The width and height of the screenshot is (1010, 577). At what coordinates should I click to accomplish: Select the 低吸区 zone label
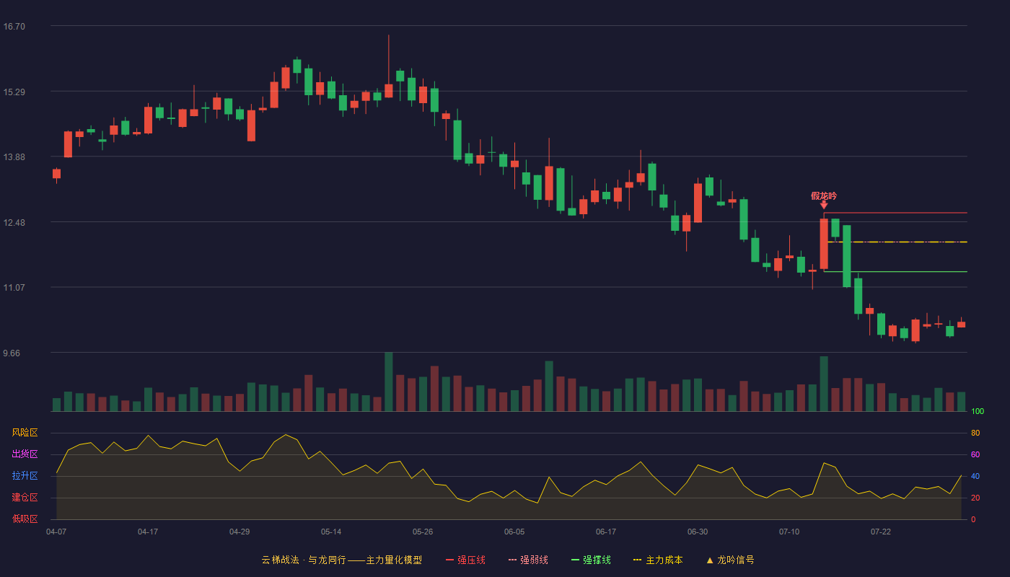point(25,519)
